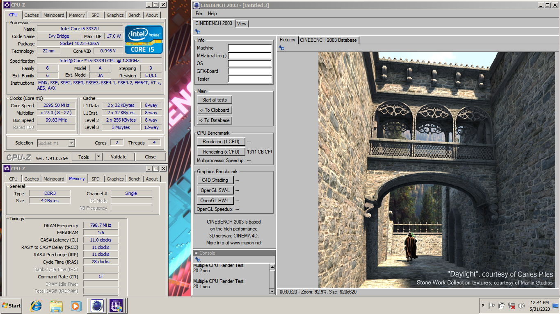Open Bench tab in top CPU-Z window

[x=135, y=15]
